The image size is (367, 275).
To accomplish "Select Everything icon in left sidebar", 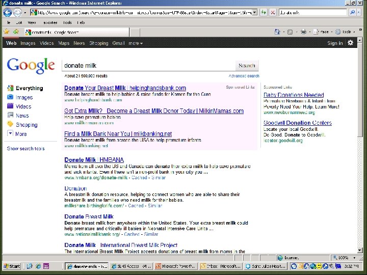I will tap(10, 88).
